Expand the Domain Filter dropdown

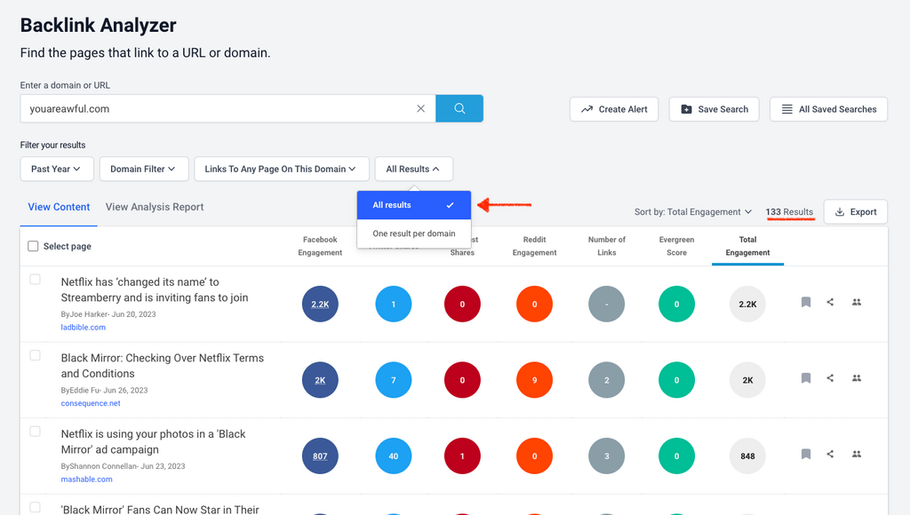tap(143, 169)
